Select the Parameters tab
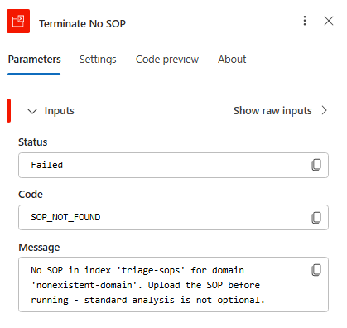This screenshot has height=328, width=347. (34, 60)
